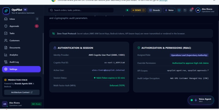Click the red Approvals badge 3
Image resolution: width=219 pixels, height=110 pixels.
(37, 26)
